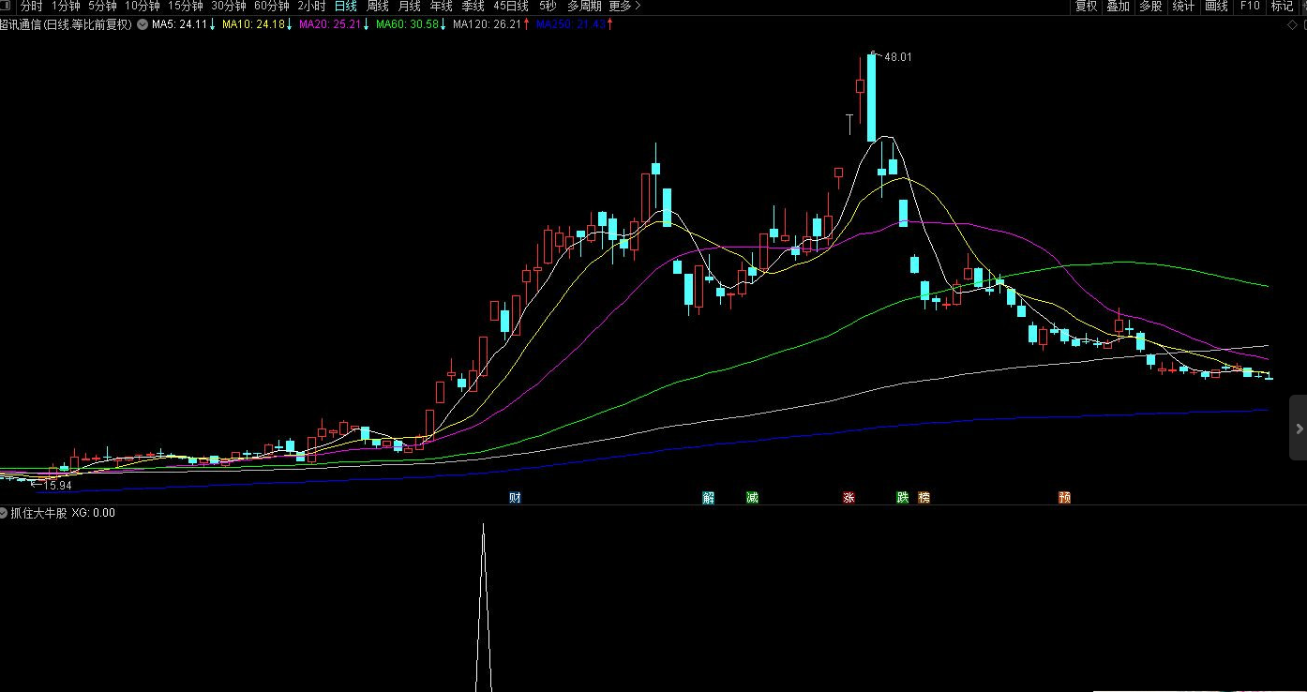Click the MA20 moving average label
Image resolution: width=1307 pixels, height=692 pixels.
click(329, 24)
